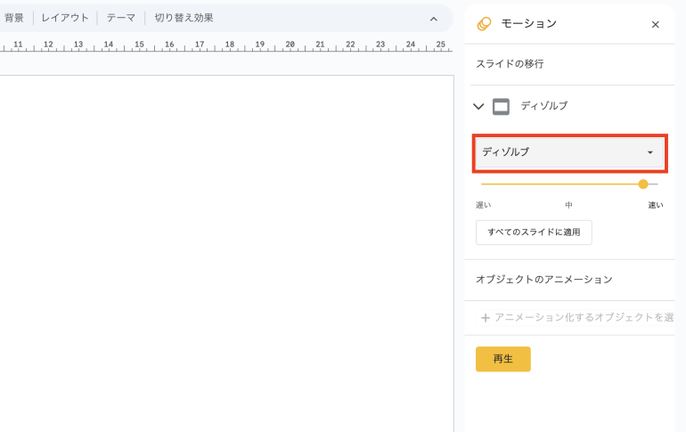The image size is (686, 432).
Task: Open the レイアウト toolbar option
Action: click(65, 18)
